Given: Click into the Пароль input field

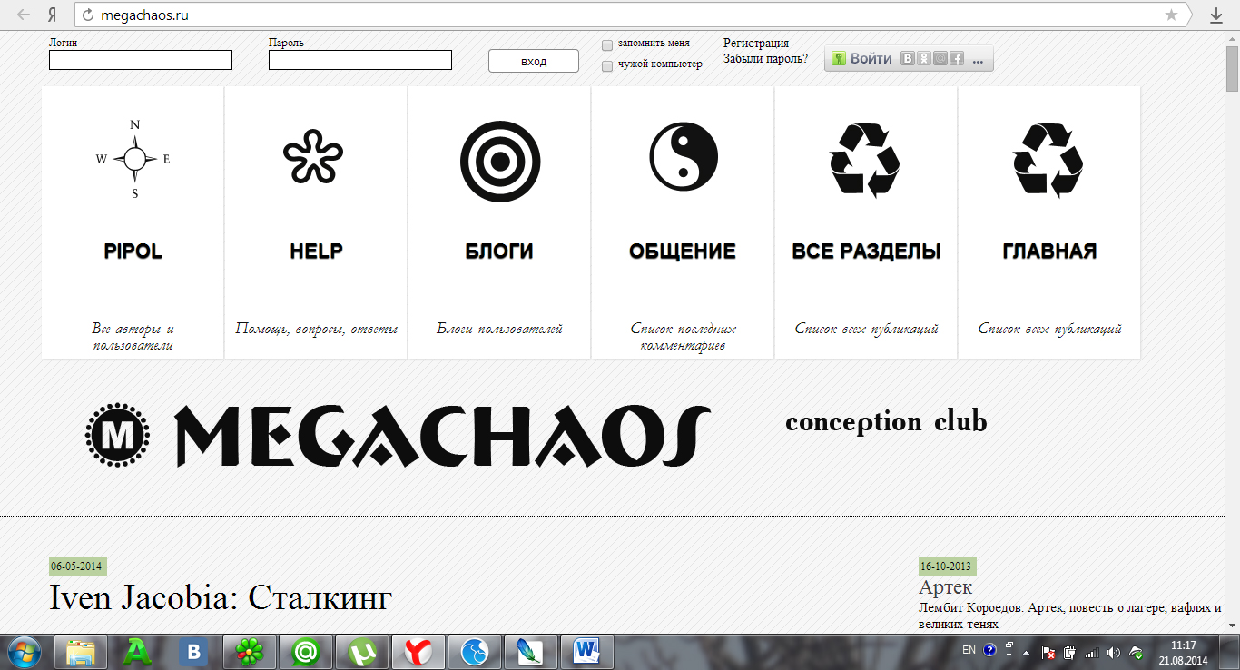Looking at the screenshot, I should coord(360,60).
